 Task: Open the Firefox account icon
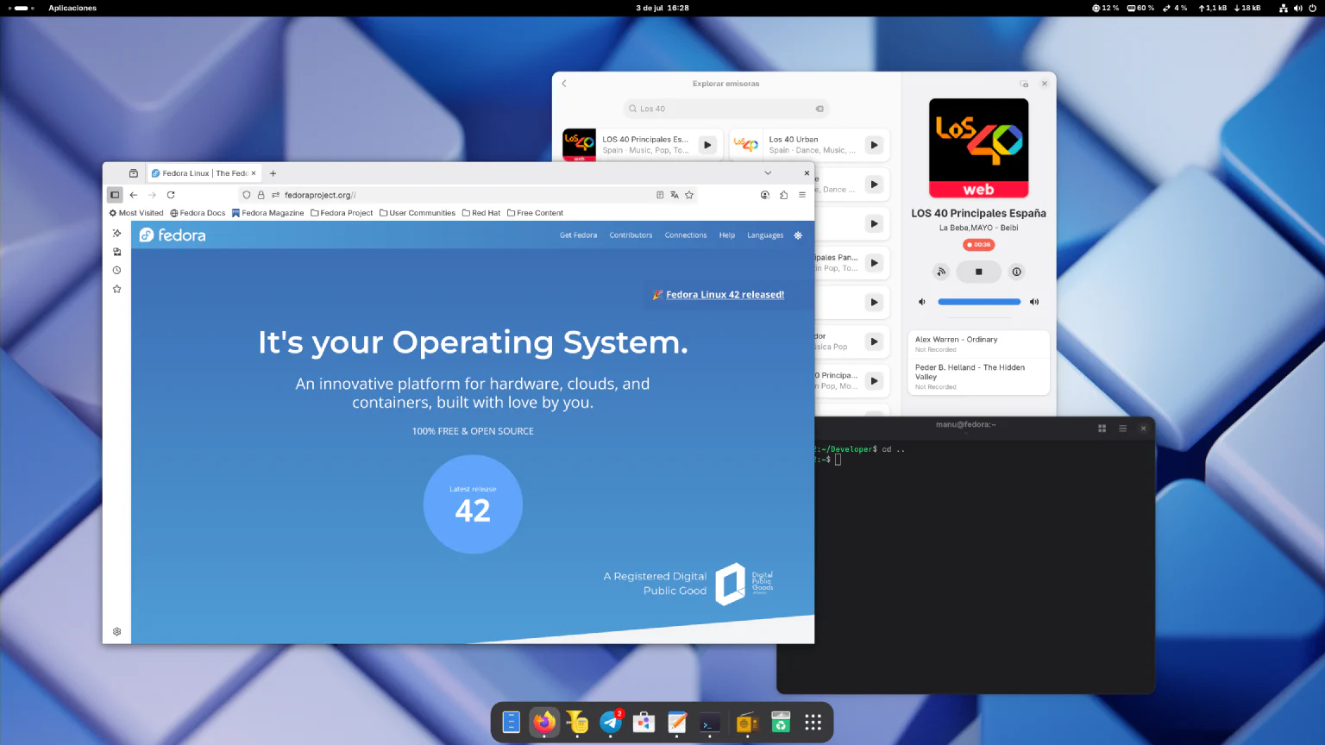[765, 195]
